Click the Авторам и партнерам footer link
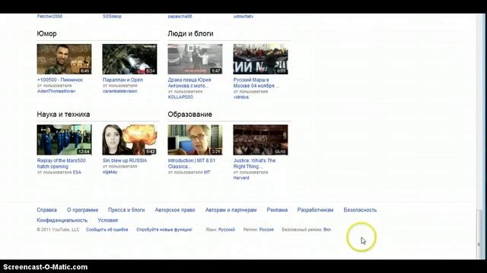The width and height of the screenshot is (487, 273). (x=231, y=210)
